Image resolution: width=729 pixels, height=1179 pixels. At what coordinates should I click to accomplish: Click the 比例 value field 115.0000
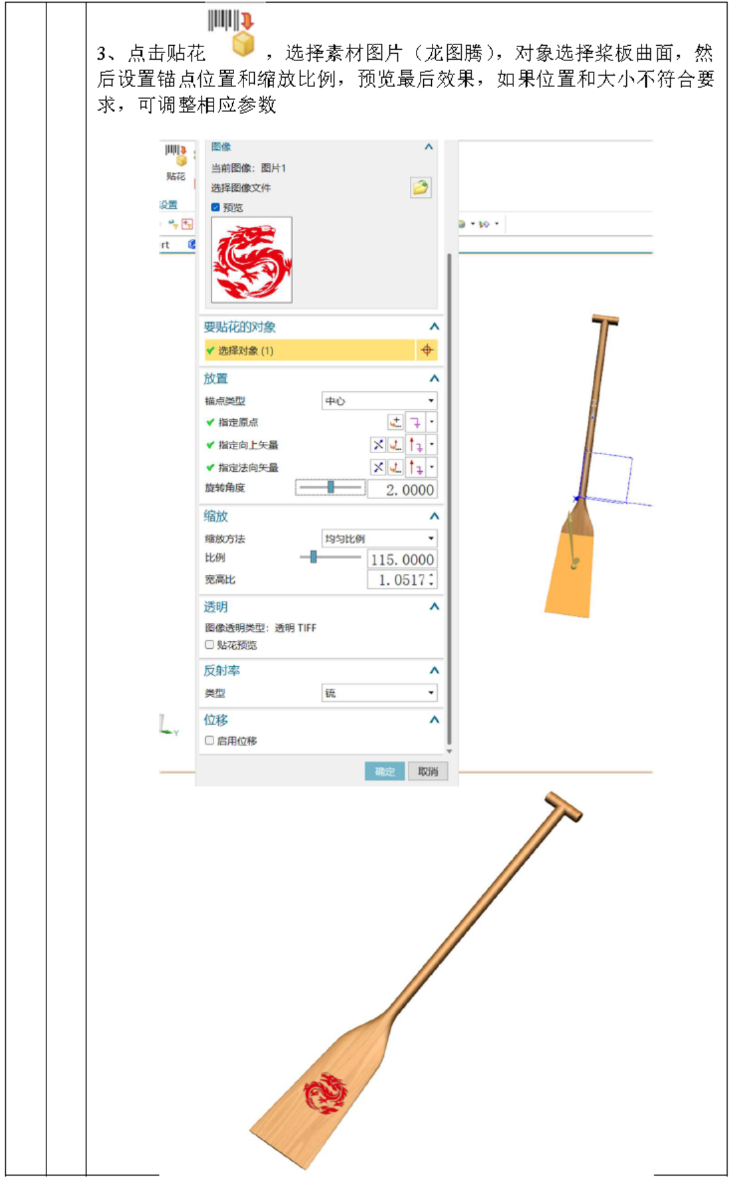(x=402, y=559)
